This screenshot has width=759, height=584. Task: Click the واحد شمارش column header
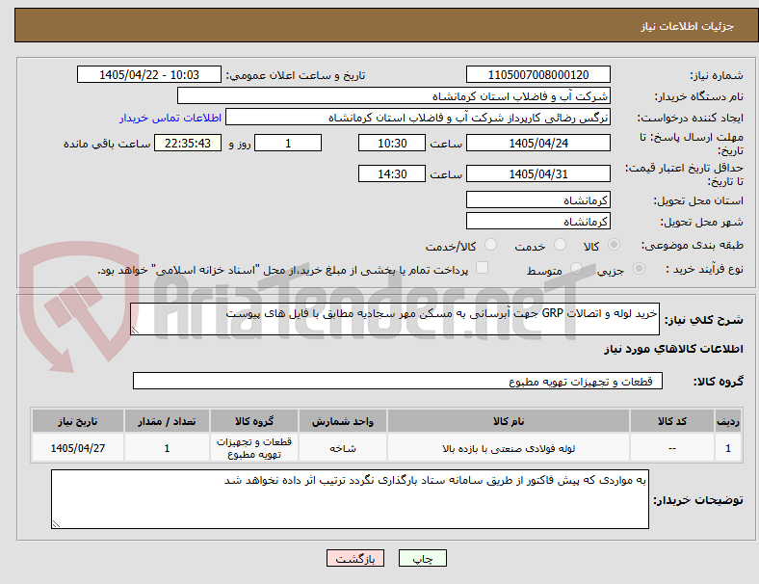[343, 421]
